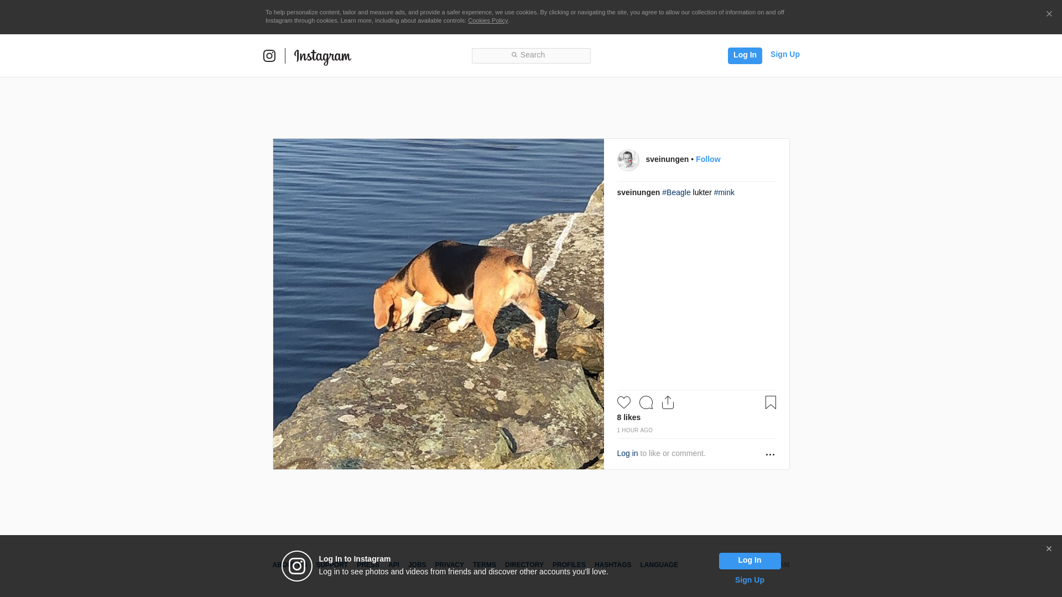
Task: Open sveinungen profile avatar
Action: [628, 160]
